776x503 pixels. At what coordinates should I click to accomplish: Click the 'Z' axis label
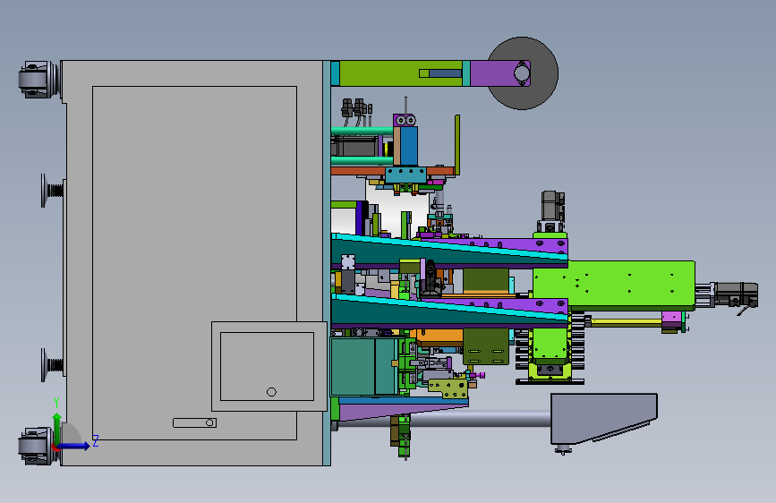[96, 440]
